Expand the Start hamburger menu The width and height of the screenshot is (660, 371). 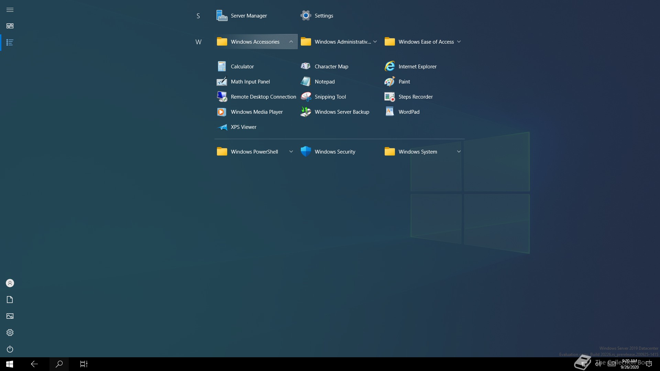[x=10, y=10]
